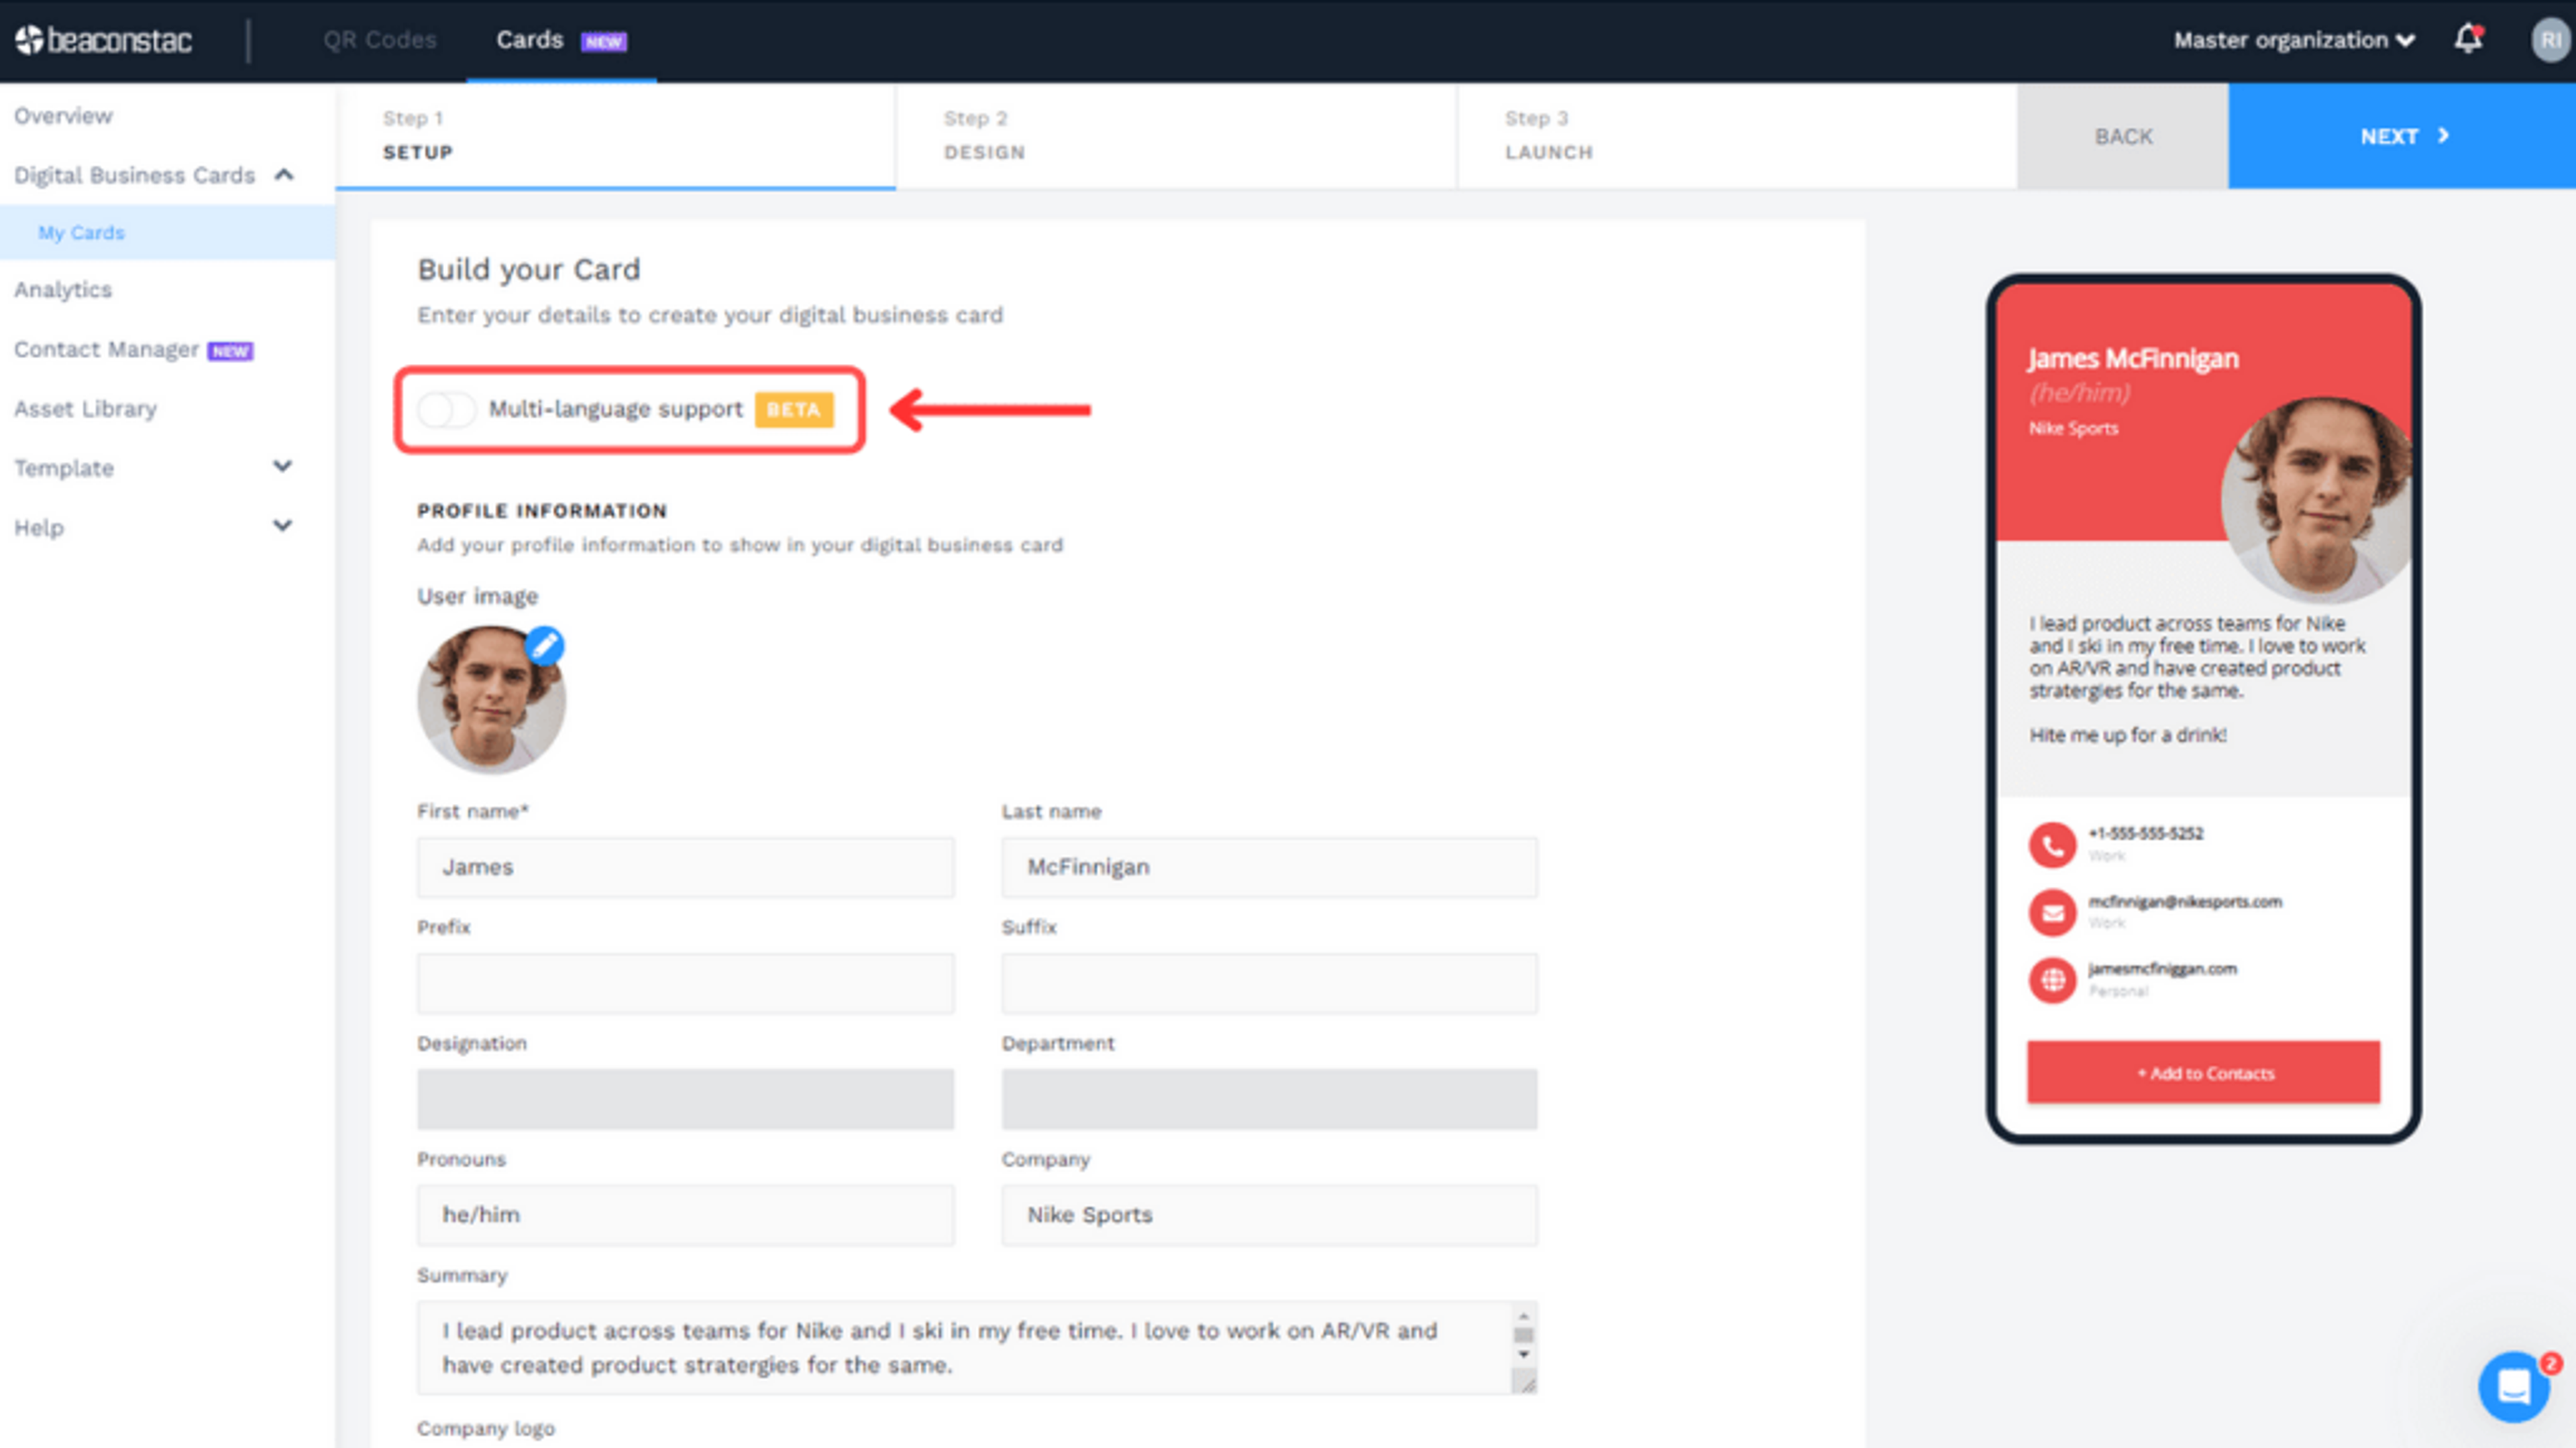Enable Multi-language support toggle
Image resolution: width=2576 pixels, height=1448 pixels.
click(x=446, y=410)
